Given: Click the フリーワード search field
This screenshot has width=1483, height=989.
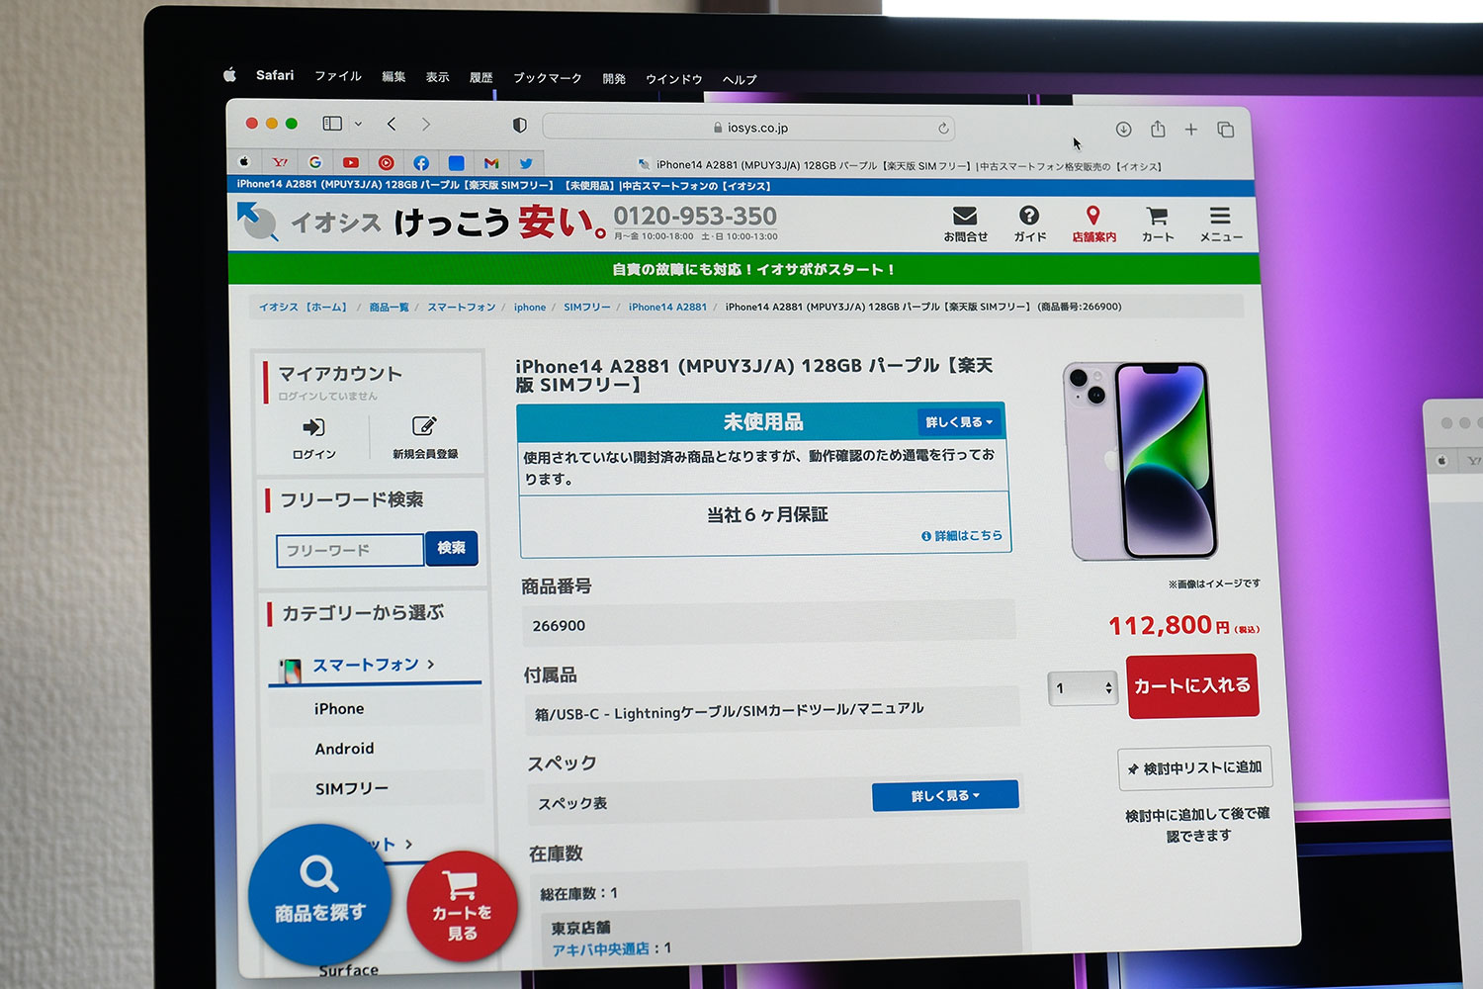Looking at the screenshot, I should (351, 550).
